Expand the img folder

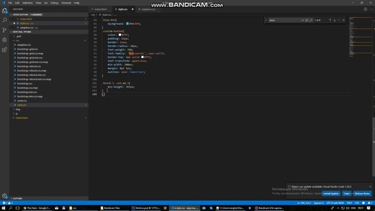coord(18,110)
